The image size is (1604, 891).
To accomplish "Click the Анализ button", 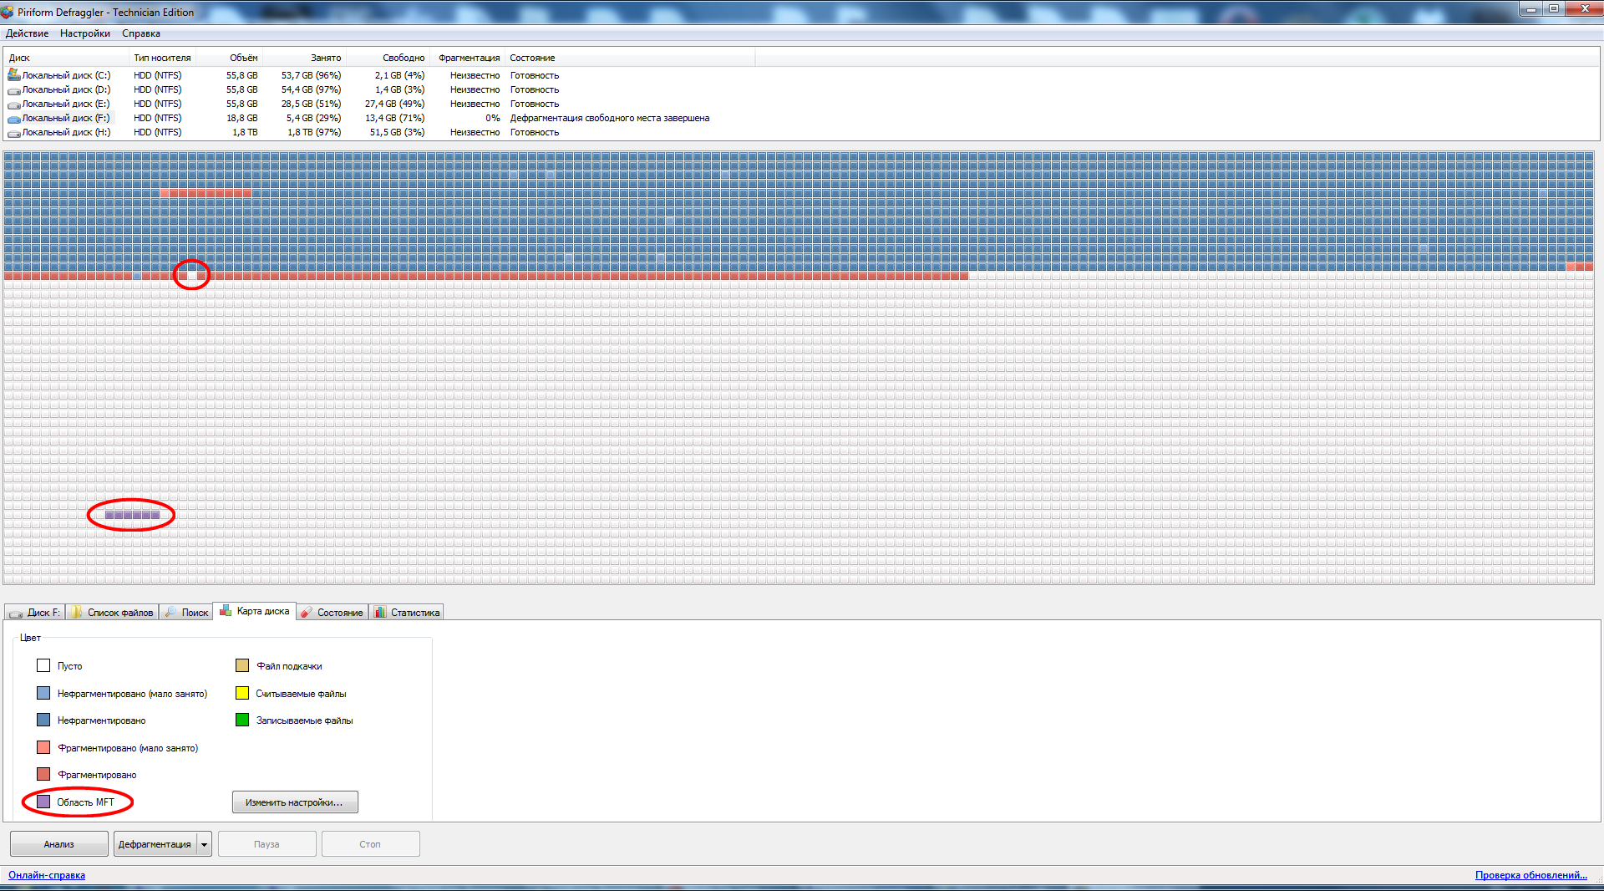I will (59, 844).
